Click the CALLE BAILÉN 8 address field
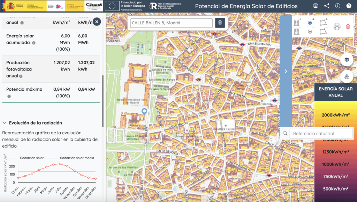357x202 pixels. pos(171,23)
